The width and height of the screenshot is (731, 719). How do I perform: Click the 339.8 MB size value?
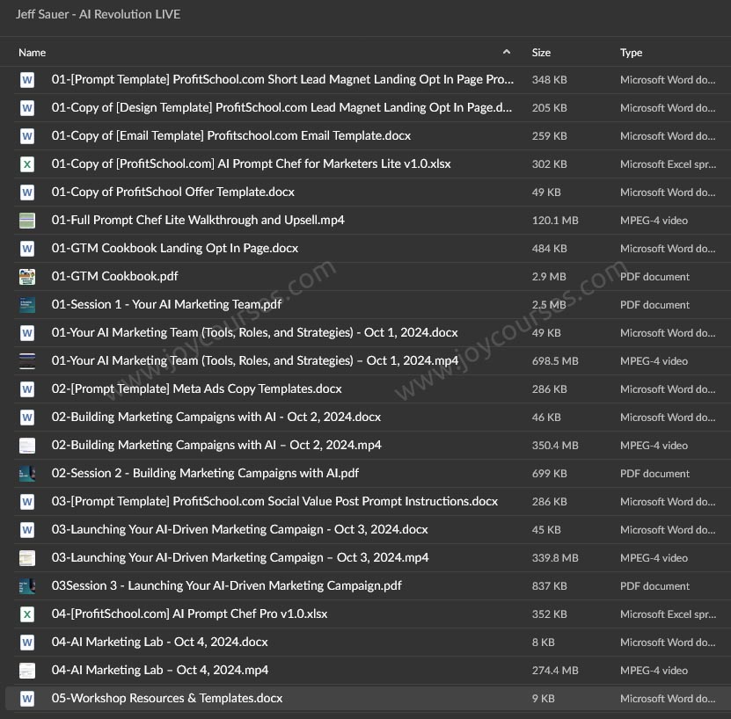point(555,558)
